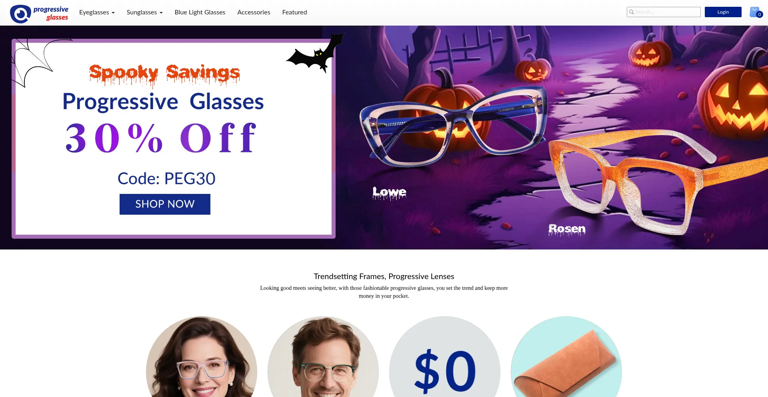The image size is (768, 397).
Task: Open the woman wearing glasses circle image
Action: click(x=202, y=357)
